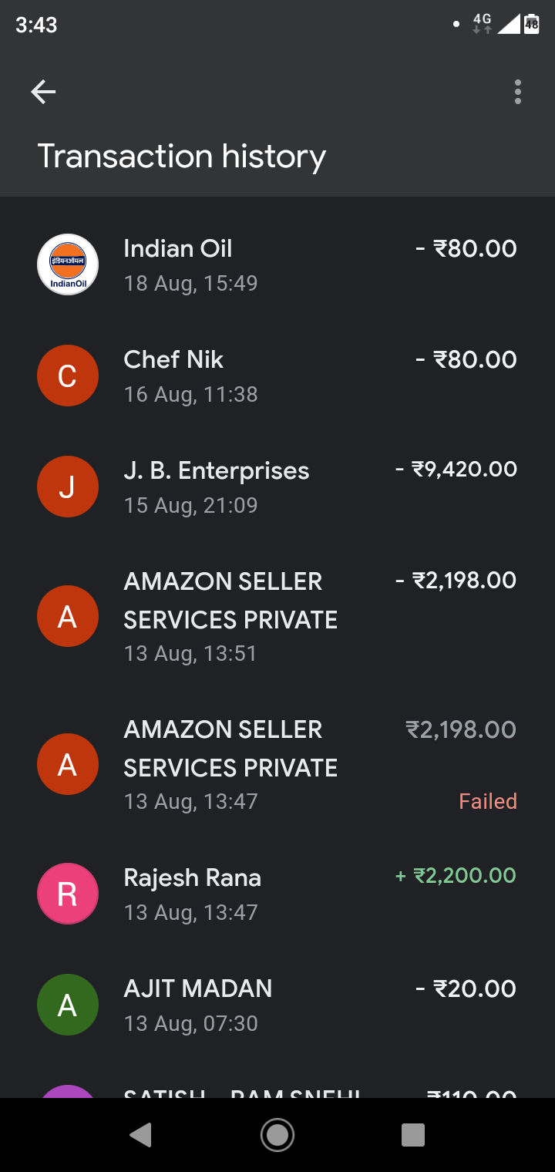Tap the Chef Nik 'C' avatar
Image resolution: width=555 pixels, height=1172 pixels.
[68, 376]
